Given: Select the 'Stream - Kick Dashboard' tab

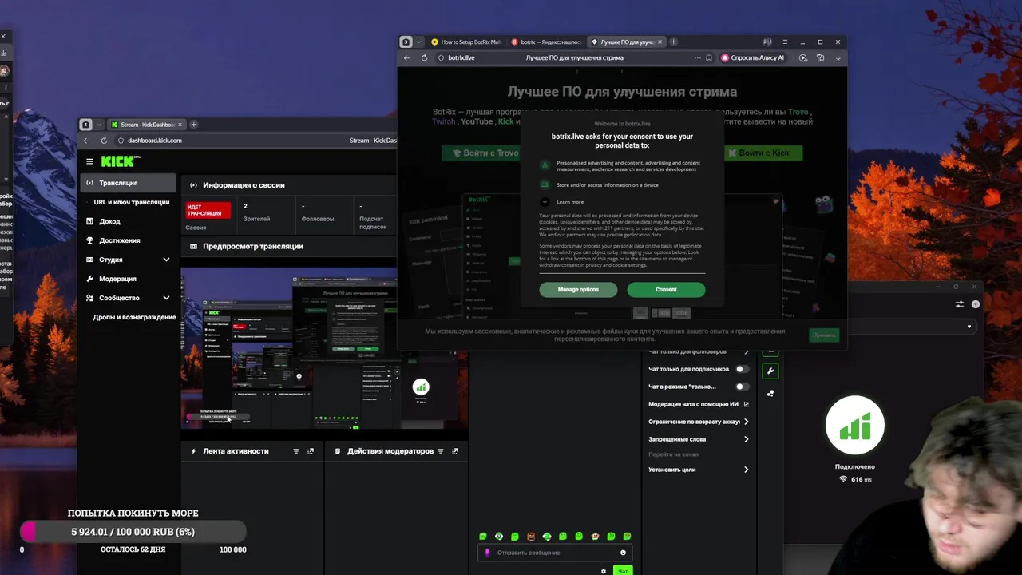Looking at the screenshot, I should (x=146, y=125).
